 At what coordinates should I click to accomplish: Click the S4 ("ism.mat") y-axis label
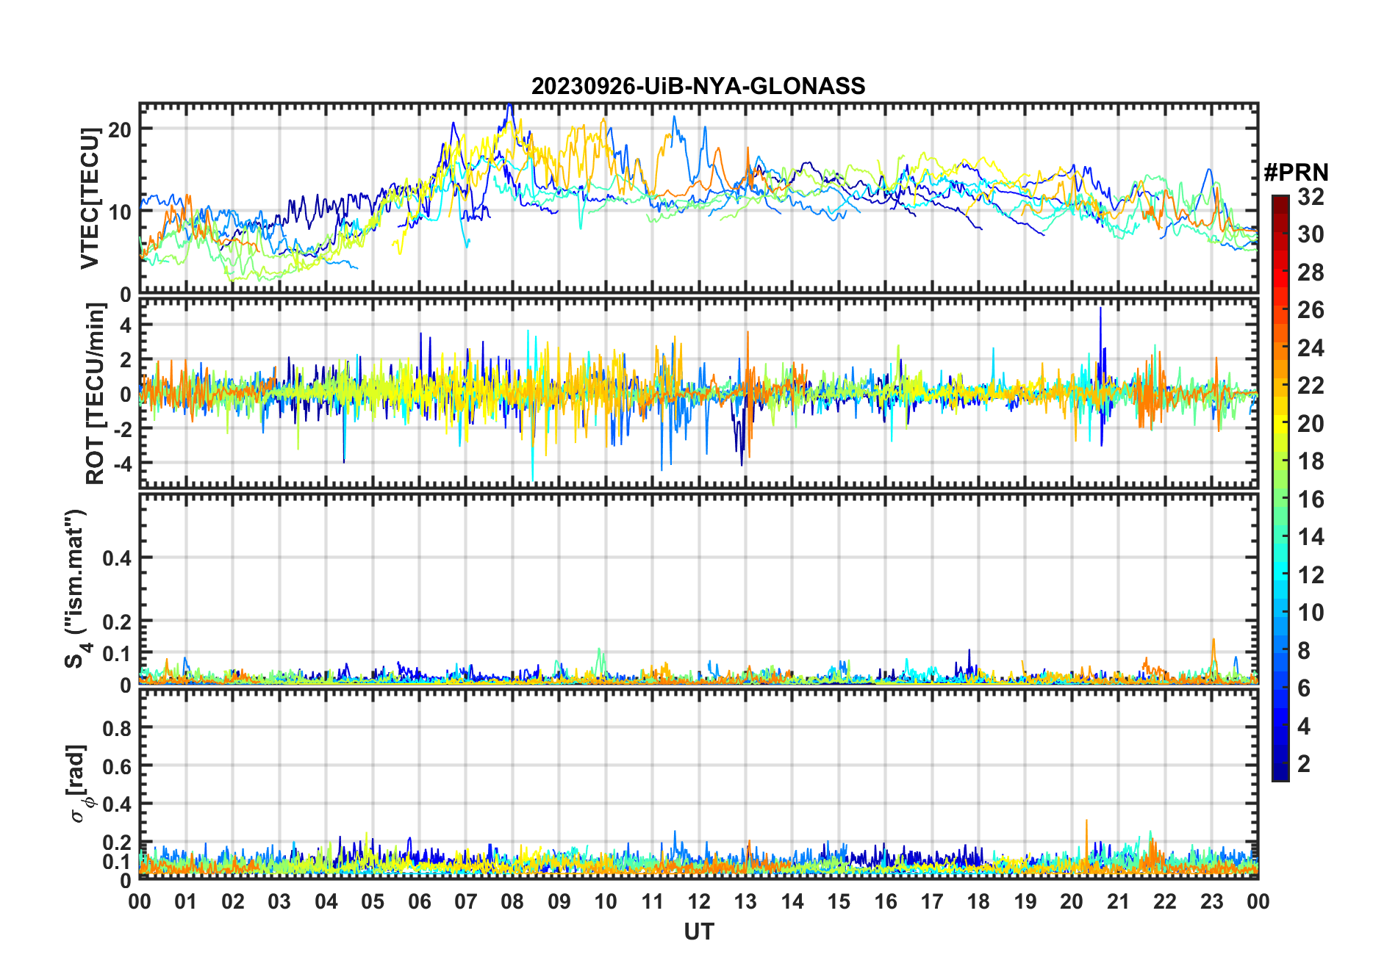pos(76,589)
